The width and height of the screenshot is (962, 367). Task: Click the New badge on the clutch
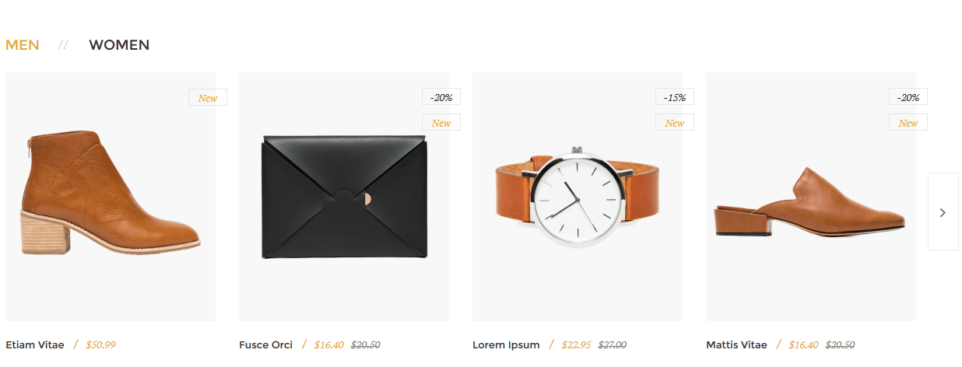pyautogui.click(x=441, y=123)
